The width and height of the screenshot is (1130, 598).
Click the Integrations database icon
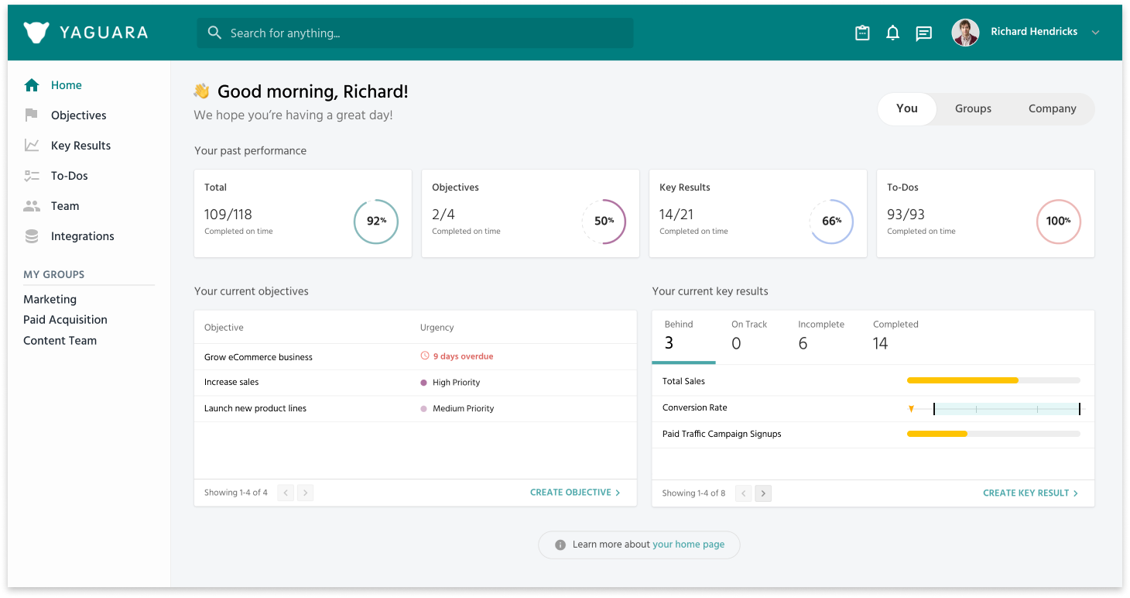click(x=32, y=236)
